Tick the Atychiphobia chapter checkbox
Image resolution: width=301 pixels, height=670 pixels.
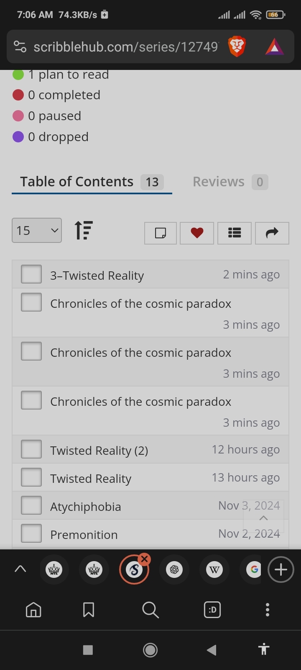pyautogui.click(x=31, y=505)
